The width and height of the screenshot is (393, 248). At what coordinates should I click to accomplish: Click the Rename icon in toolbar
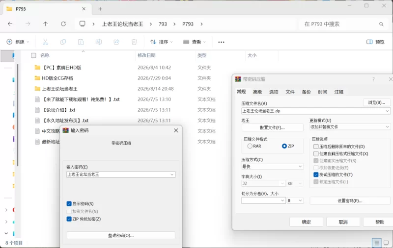coord(99,42)
